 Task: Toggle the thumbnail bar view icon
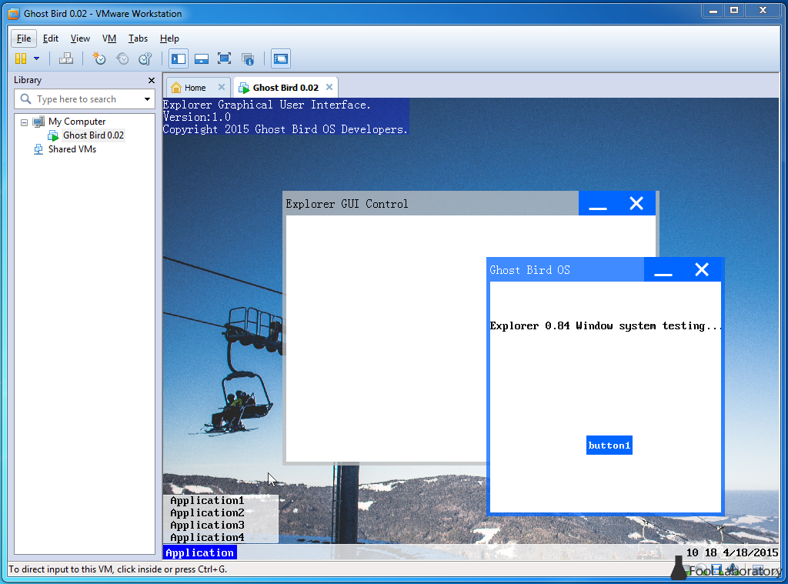(x=202, y=58)
